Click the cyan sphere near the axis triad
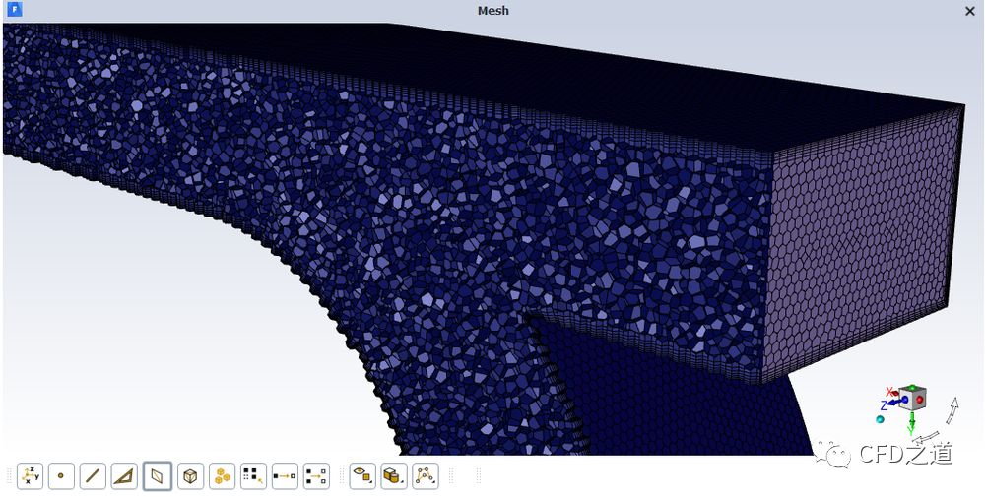 click(881, 419)
